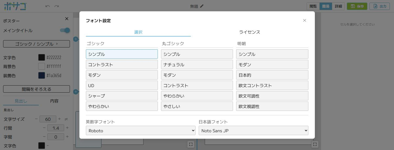Select ゴシック モダン font option
Viewport: 394px width, 150px height.
[122, 75]
